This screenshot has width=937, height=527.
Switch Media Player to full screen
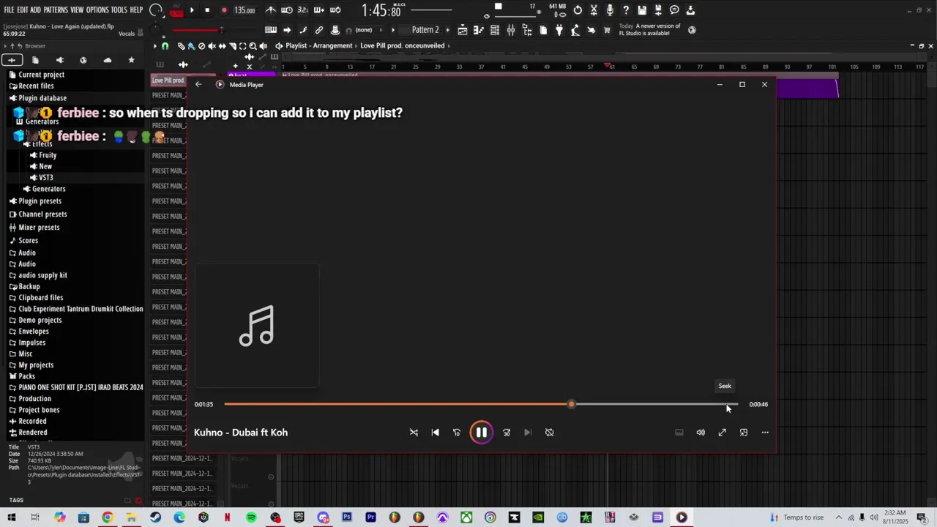pos(723,433)
